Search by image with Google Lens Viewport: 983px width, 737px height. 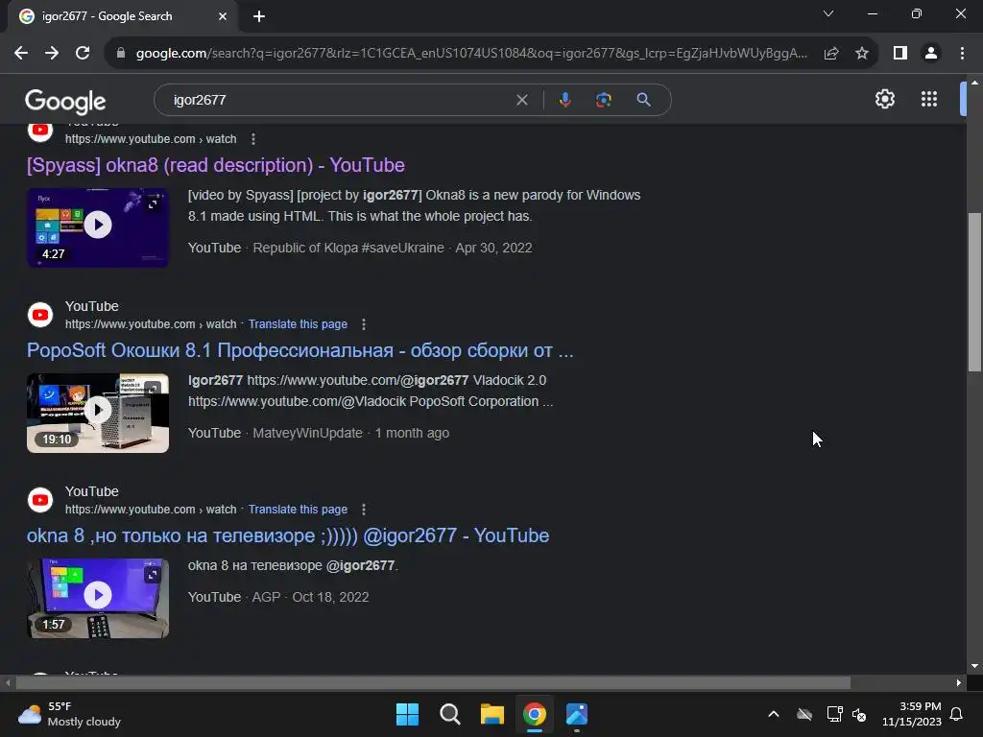tap(603, 100)
